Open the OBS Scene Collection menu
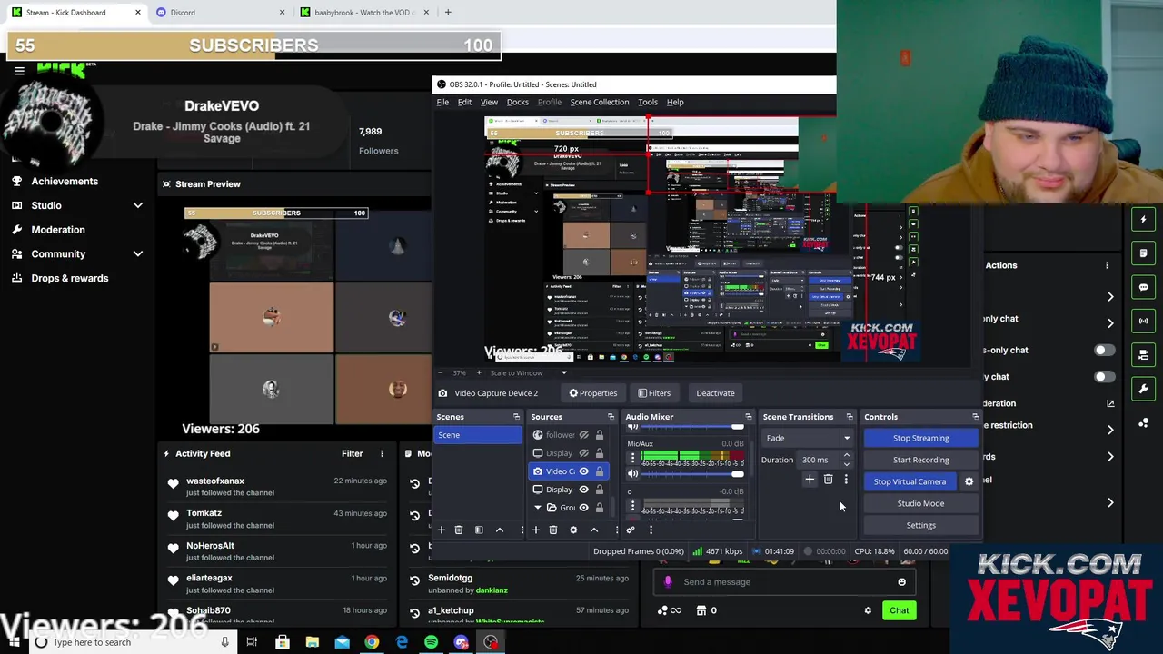The width and height of the screenshot is (1163, 654). point(600,102)
